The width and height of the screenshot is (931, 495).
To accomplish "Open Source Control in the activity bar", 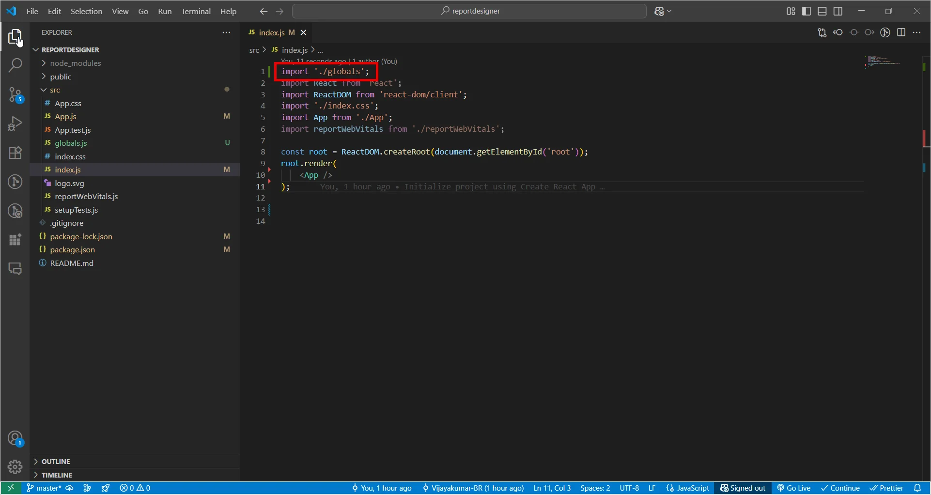I will 15,94.
